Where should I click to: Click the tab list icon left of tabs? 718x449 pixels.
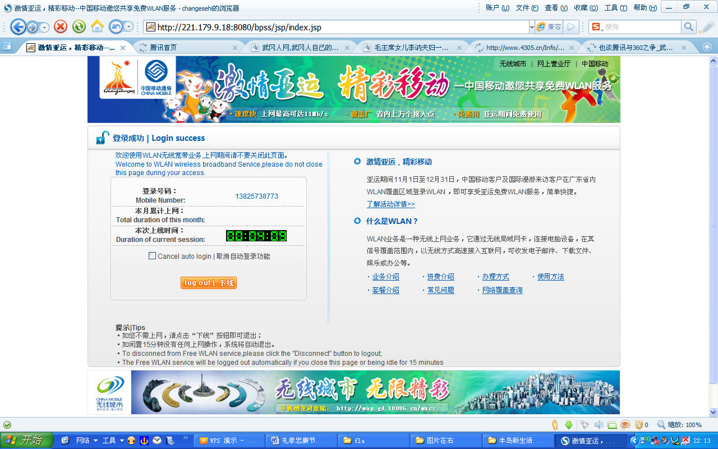point(7,47)
